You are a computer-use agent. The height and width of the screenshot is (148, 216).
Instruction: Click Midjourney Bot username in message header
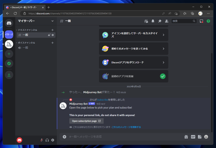tap(78, 104)
